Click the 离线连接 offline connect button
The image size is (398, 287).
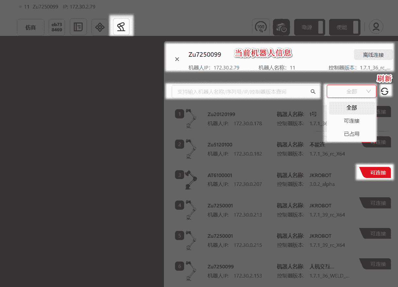tap(373, 55)
